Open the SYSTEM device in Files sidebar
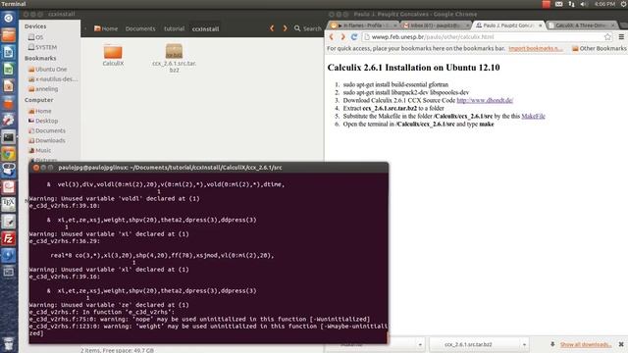 click(x=42, y=47)
